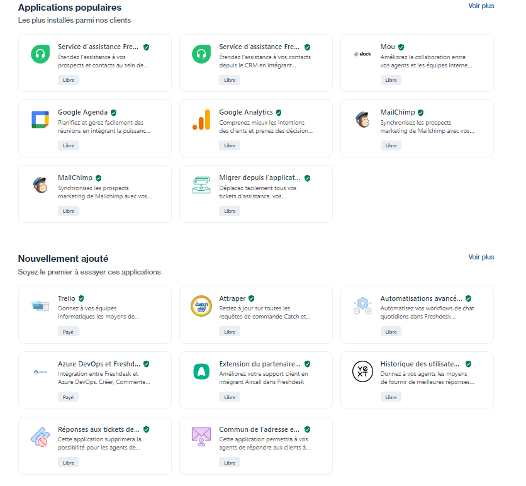The height and width of the screenshot is (486, 526).
Task: Click the Slack logo in the Mou card
Action: tap(362, 54)
